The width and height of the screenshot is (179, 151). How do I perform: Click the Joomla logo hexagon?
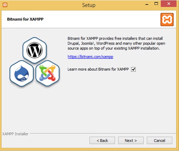pyautogui.click(x=47, y=73)
